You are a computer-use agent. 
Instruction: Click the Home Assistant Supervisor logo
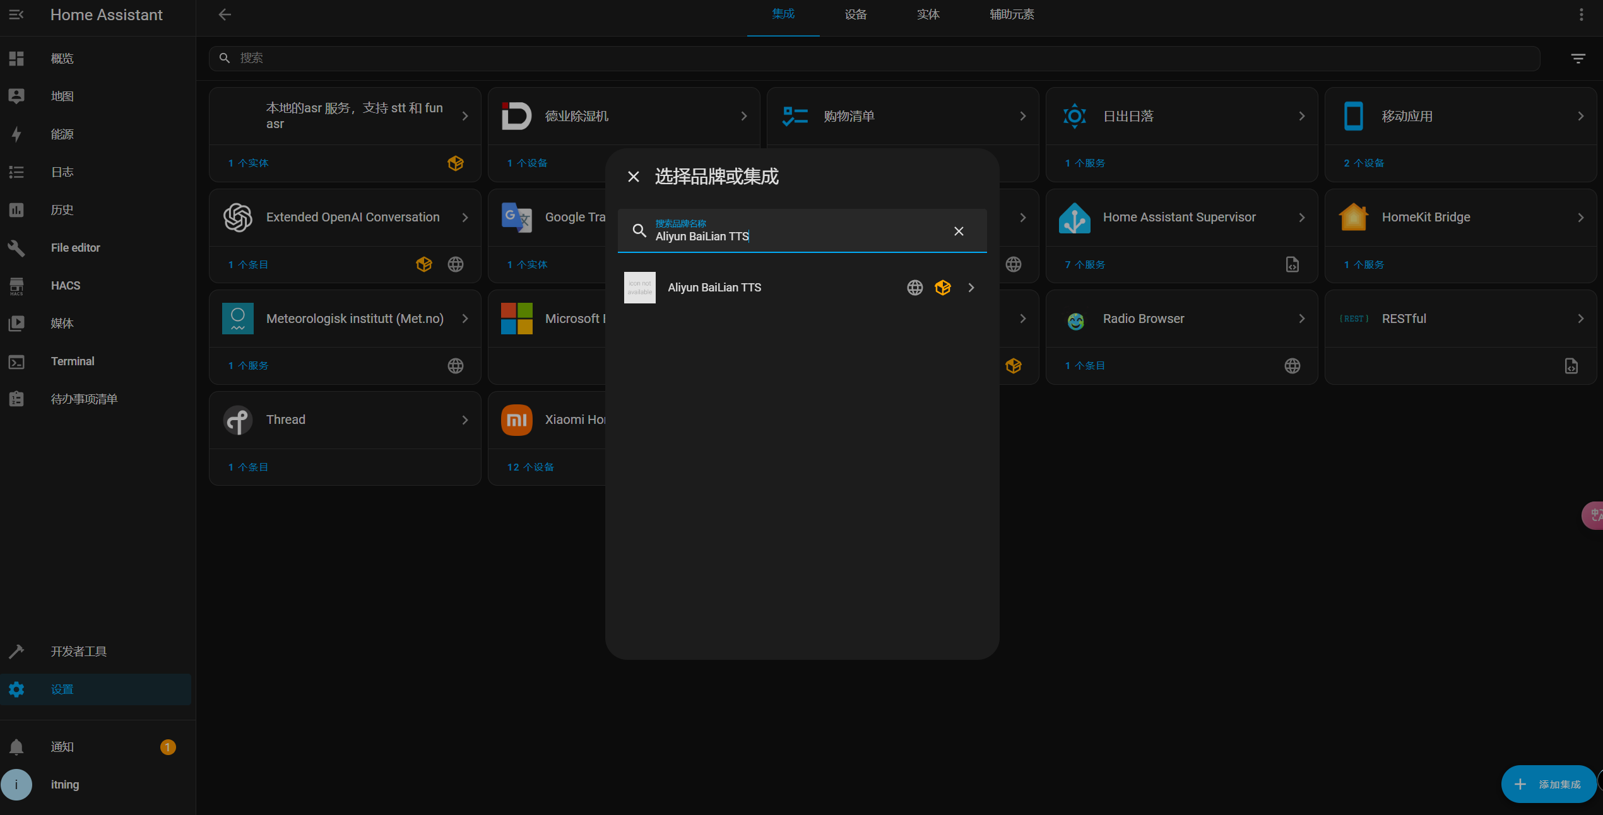point(1075,218)
